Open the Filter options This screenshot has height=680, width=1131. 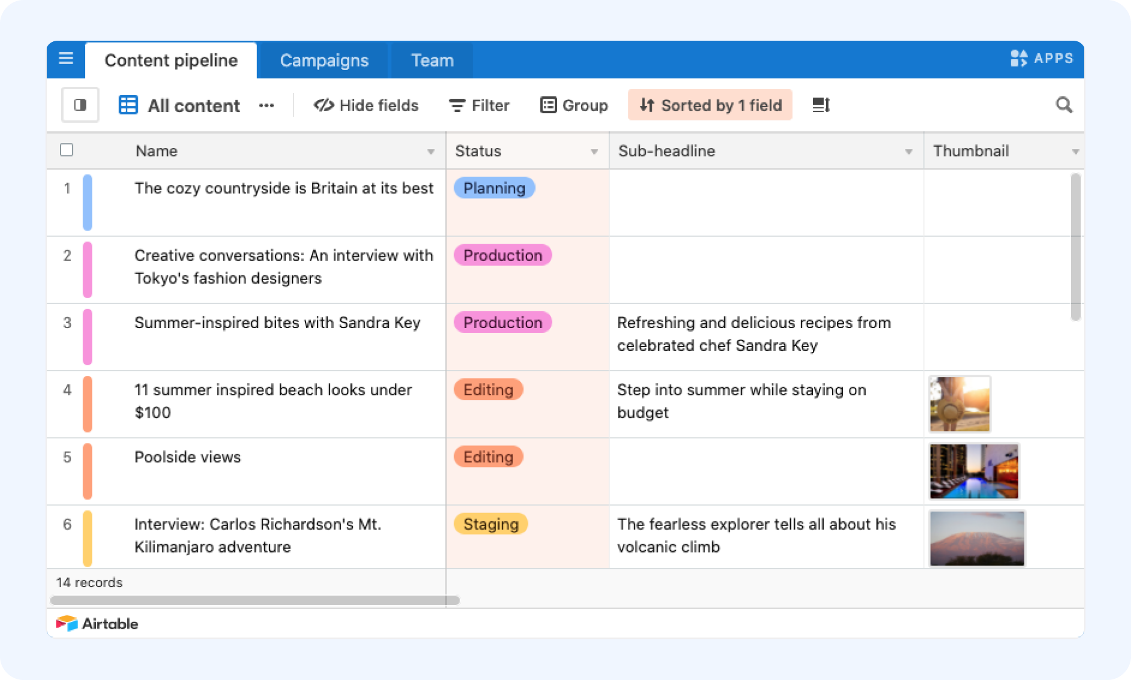[x=479, y=105]
